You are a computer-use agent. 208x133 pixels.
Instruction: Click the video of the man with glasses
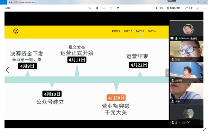click(187, 51)
